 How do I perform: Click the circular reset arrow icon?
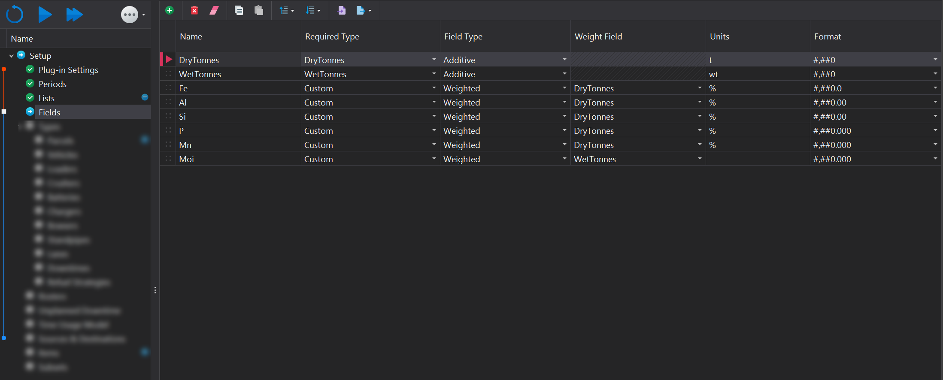(x=15, y=15)
